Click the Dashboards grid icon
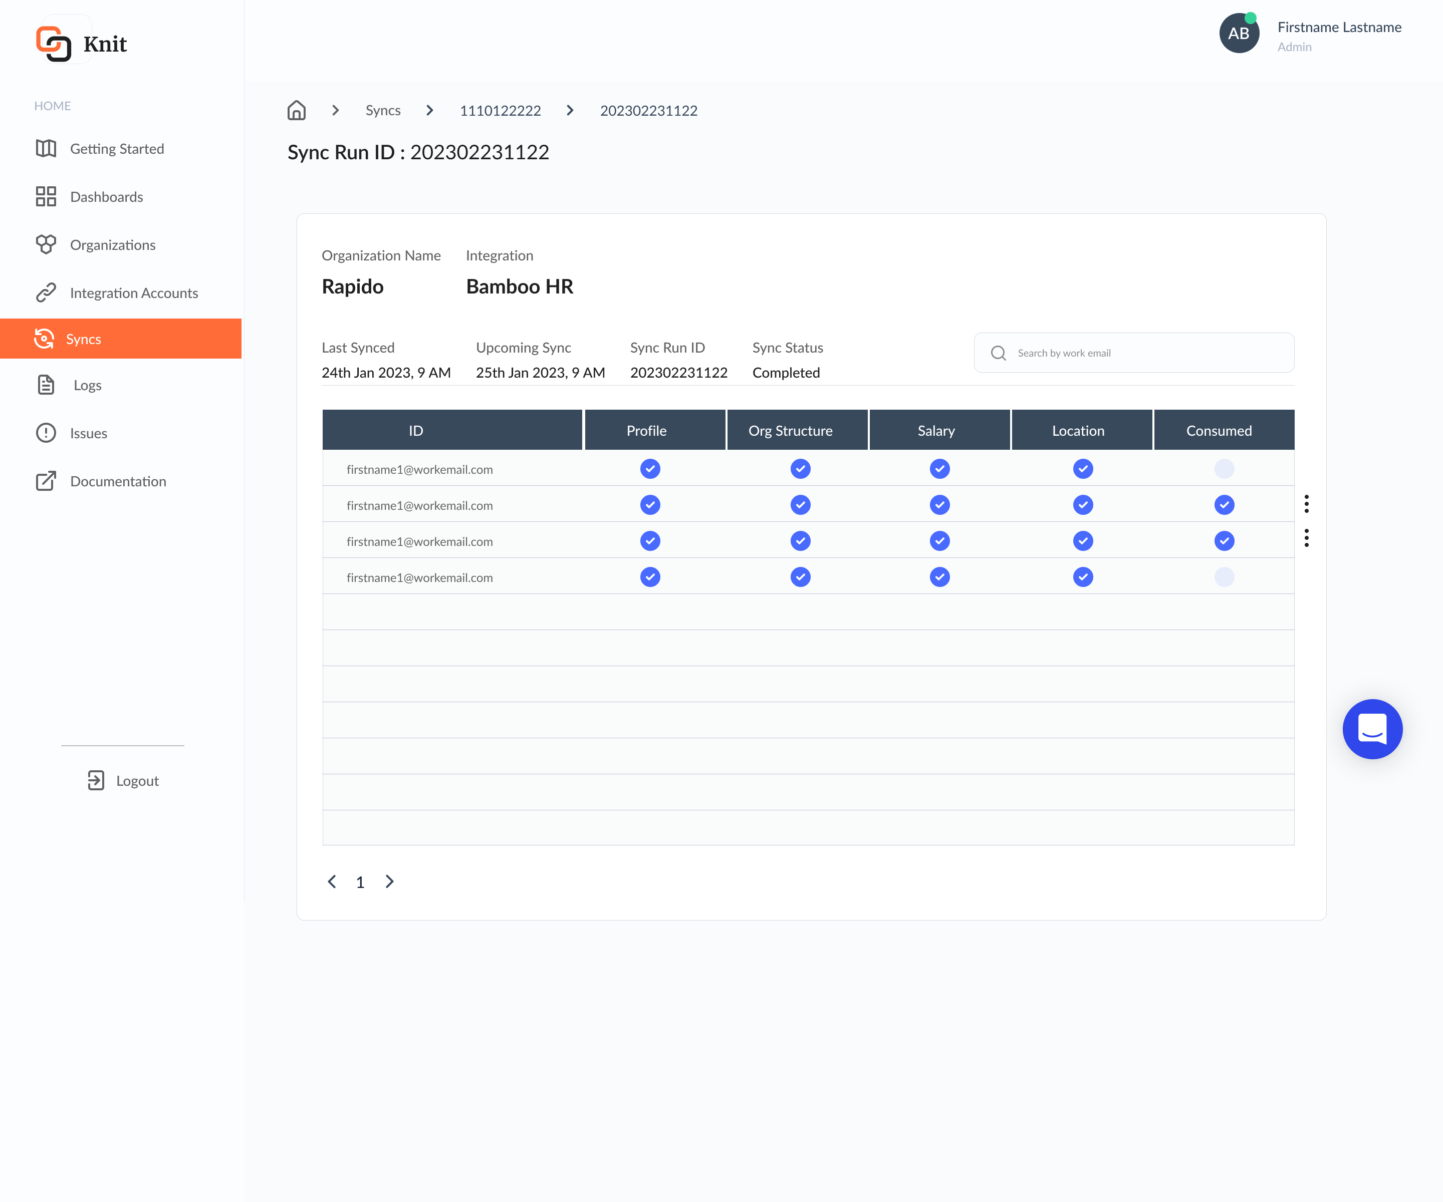Screen dimensions: 1443x1202 (46, 196)
